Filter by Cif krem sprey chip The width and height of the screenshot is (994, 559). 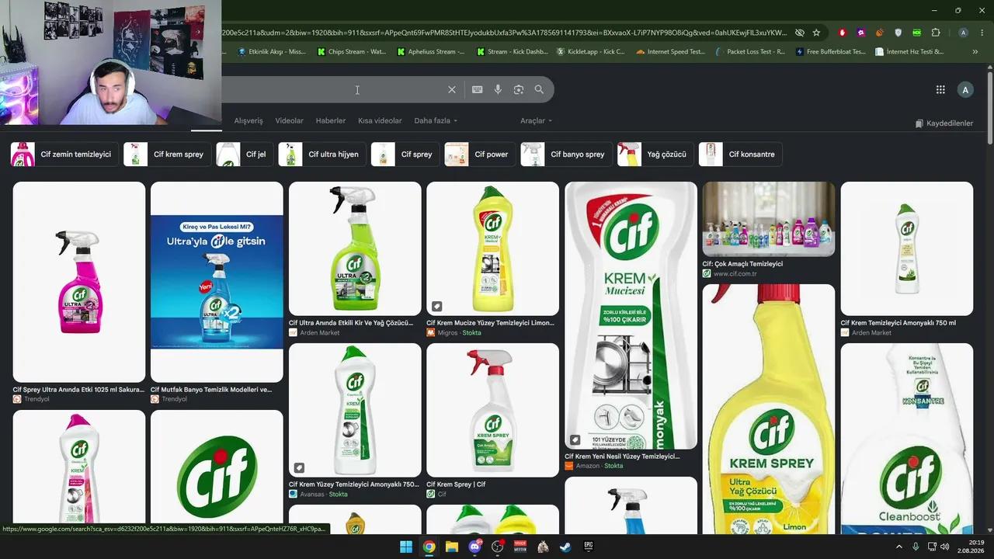(x=167, y=154)
